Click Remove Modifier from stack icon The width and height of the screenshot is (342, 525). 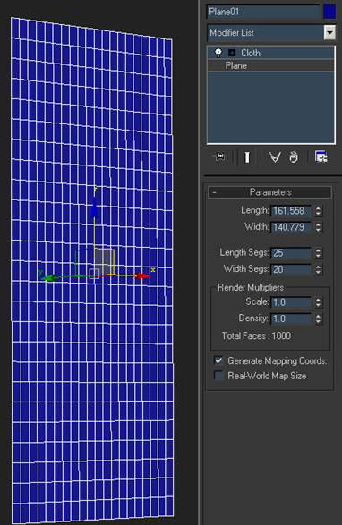294,157
